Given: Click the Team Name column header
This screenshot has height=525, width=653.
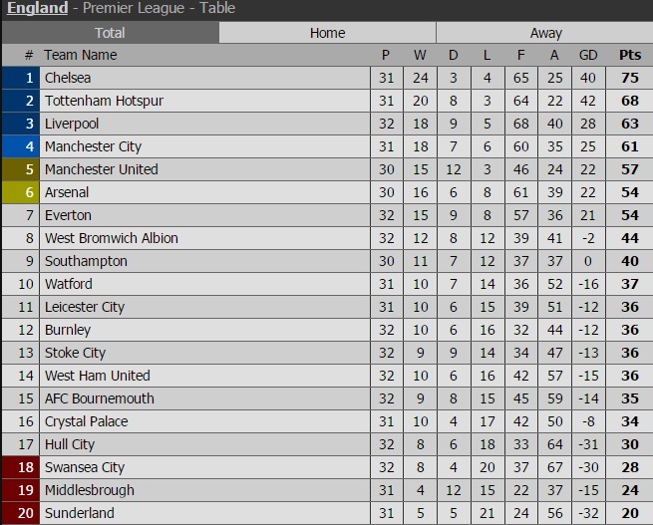Looking at the screenshot, I should (80, 55).
